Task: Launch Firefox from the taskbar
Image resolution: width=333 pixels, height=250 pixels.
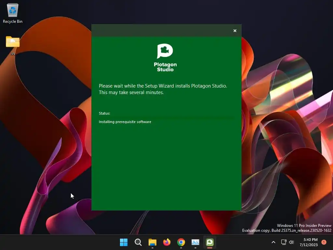Action: click(x=167, y=242)
